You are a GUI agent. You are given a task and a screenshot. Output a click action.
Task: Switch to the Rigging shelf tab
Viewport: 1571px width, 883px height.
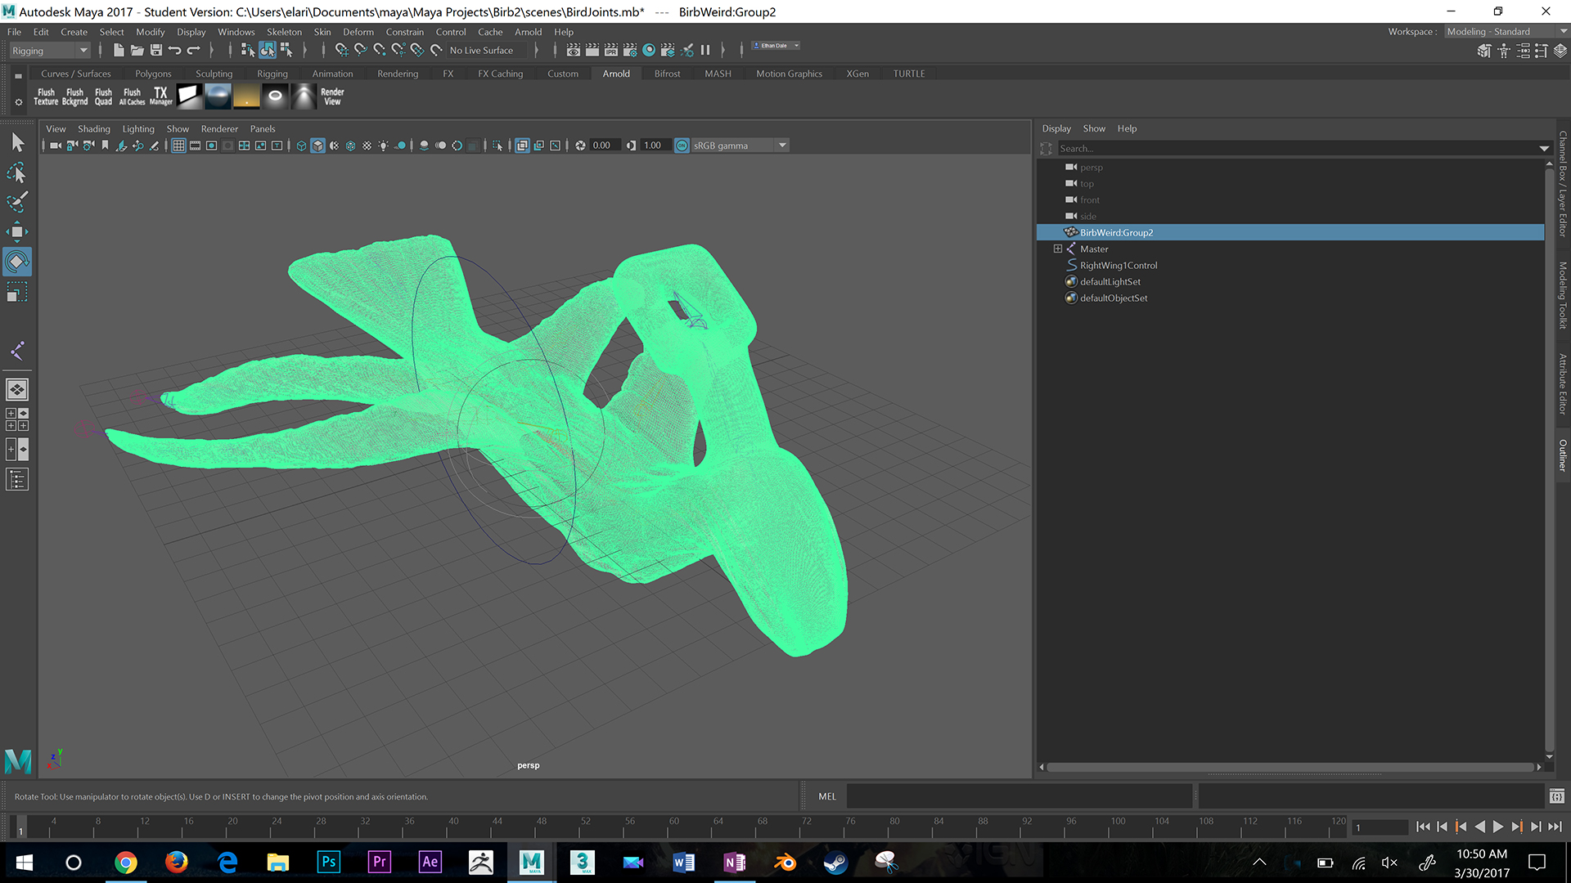coord(272,74)
